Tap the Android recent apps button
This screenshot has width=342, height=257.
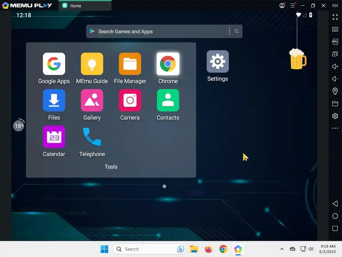[335, 228]
